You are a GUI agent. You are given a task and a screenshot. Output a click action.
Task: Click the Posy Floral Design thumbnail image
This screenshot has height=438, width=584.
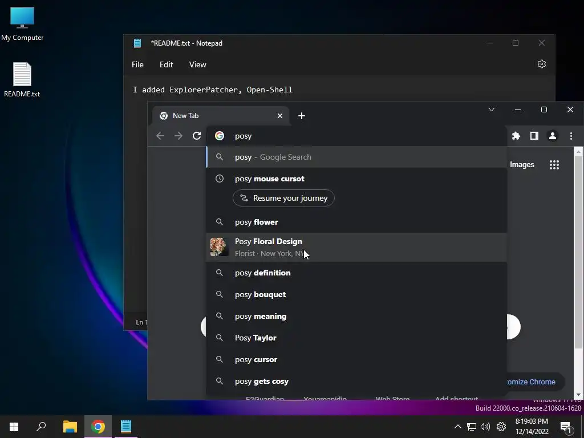coord(220,247)
